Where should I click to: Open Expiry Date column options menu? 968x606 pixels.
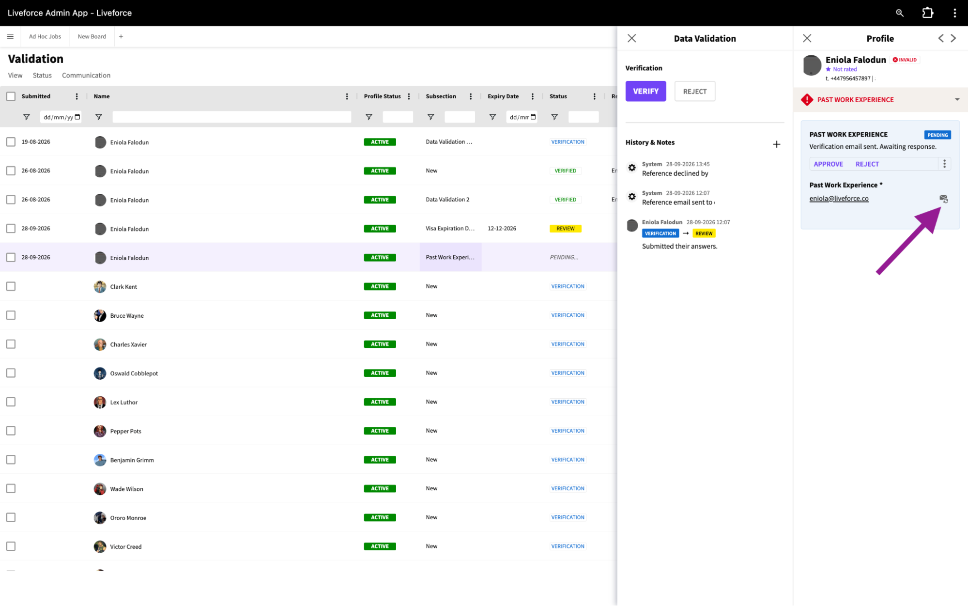click(x=533, y=96)
